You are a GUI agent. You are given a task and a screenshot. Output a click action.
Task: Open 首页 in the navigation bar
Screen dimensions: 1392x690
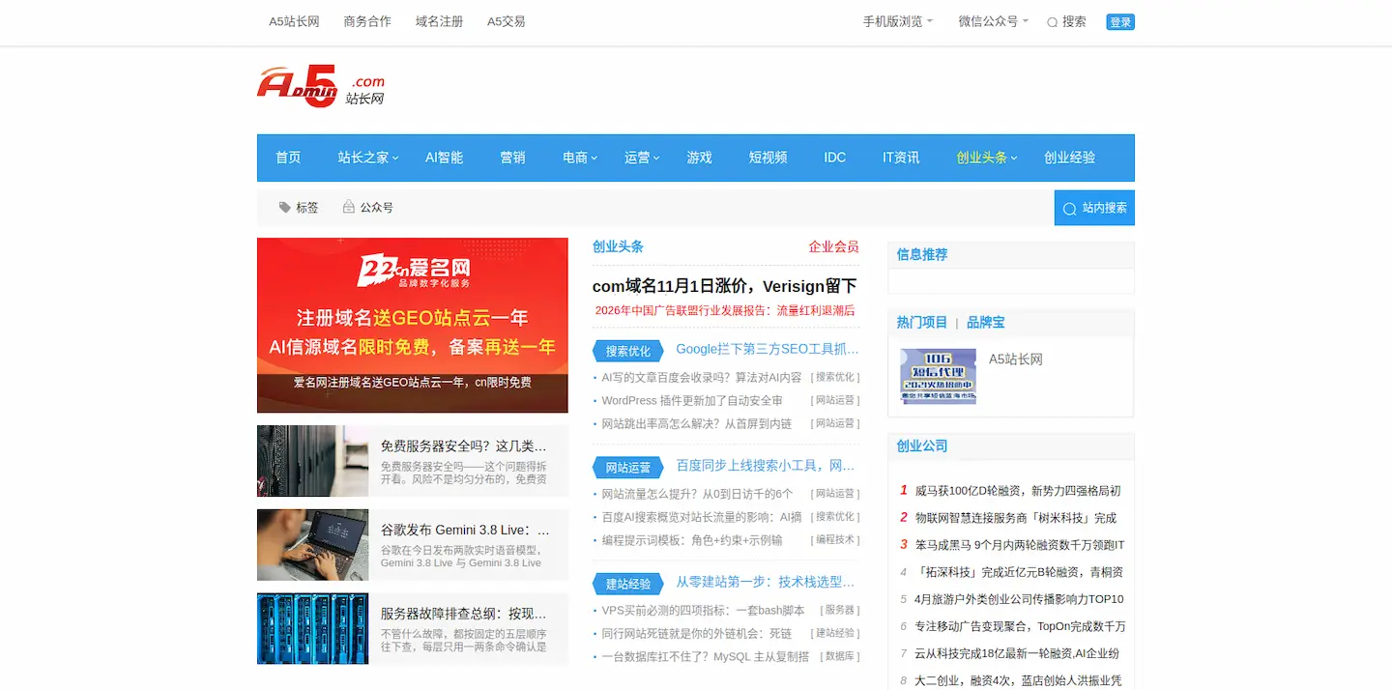[288, 158]
